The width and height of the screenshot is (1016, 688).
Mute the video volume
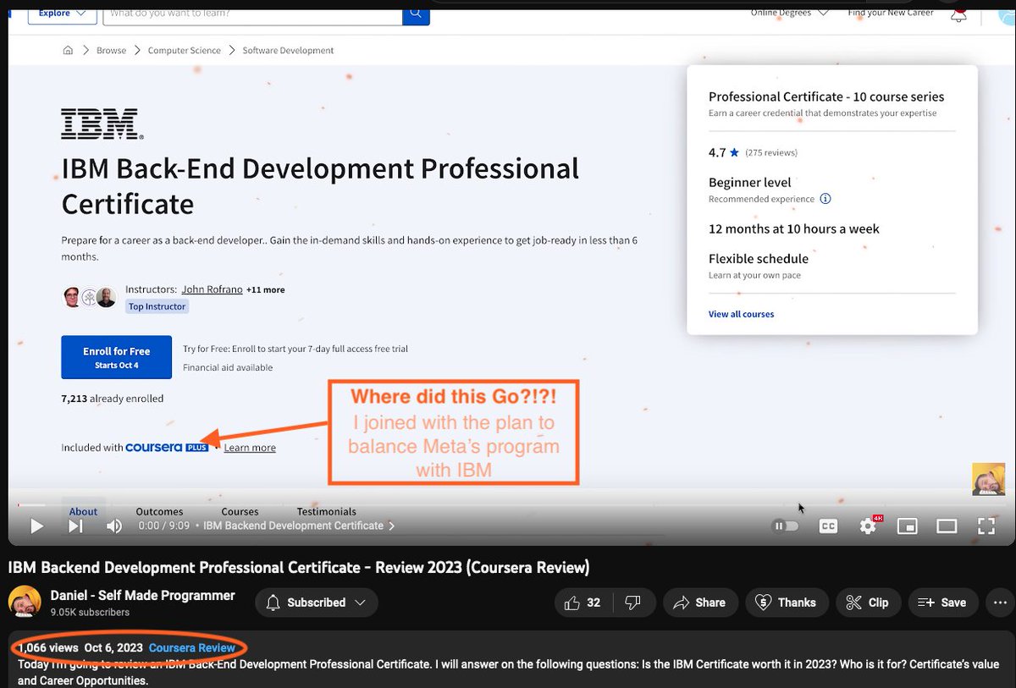click(114, 526)
